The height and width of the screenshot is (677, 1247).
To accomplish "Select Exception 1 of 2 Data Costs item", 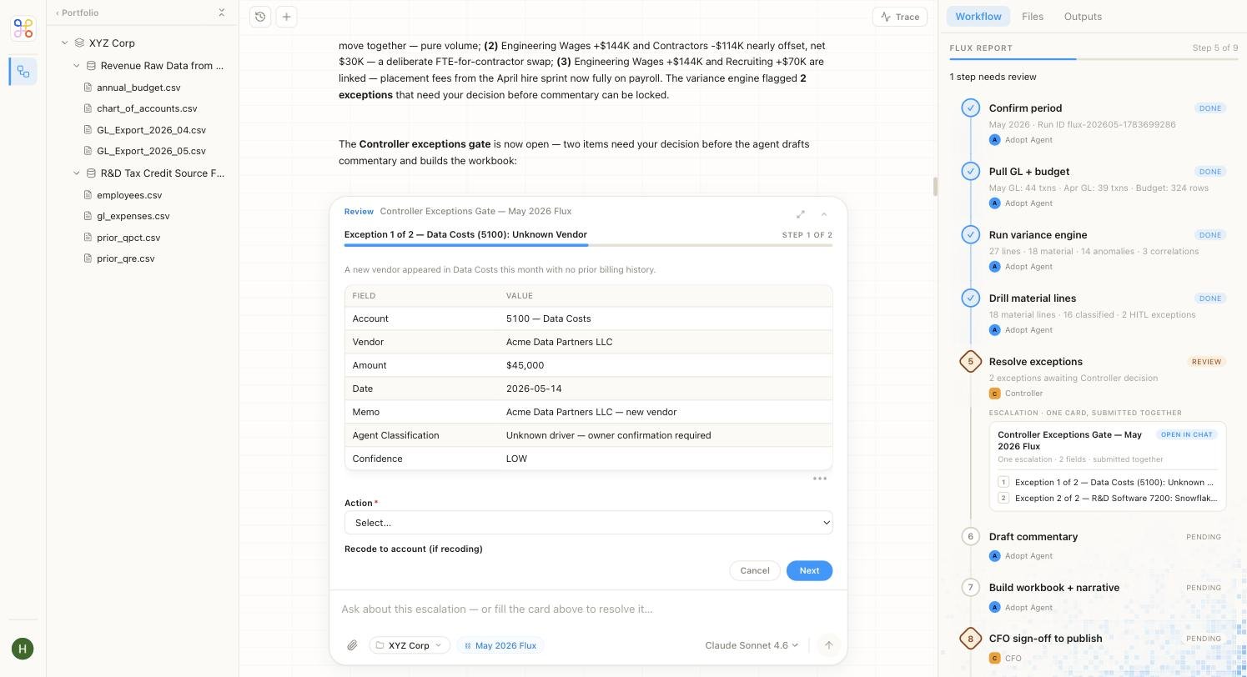I will 1106,482.
